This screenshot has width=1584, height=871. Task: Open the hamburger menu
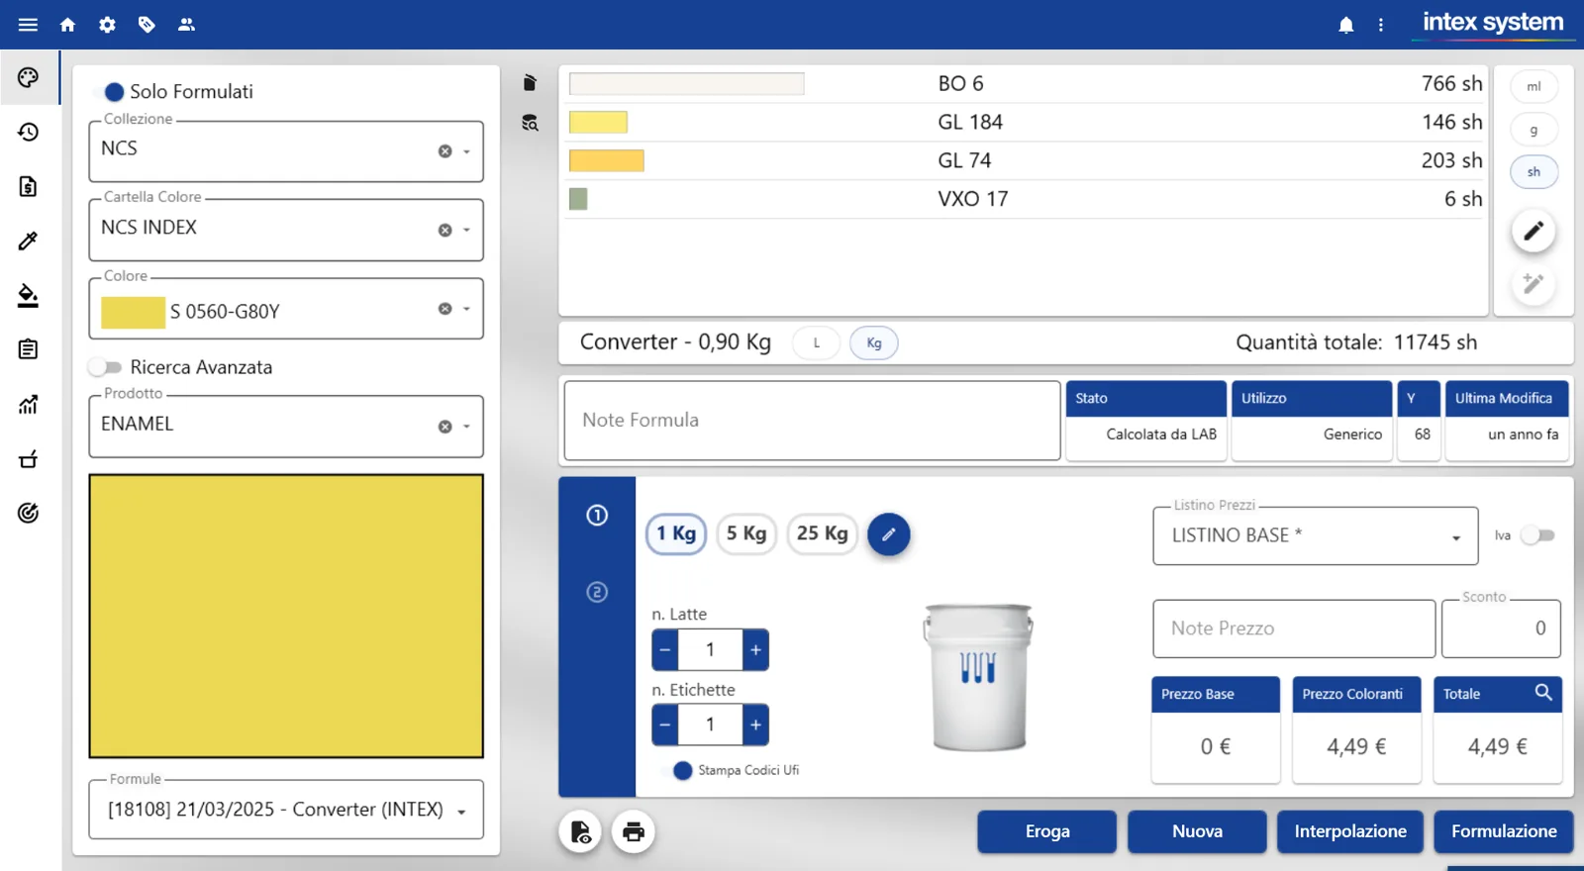[28, 25]
